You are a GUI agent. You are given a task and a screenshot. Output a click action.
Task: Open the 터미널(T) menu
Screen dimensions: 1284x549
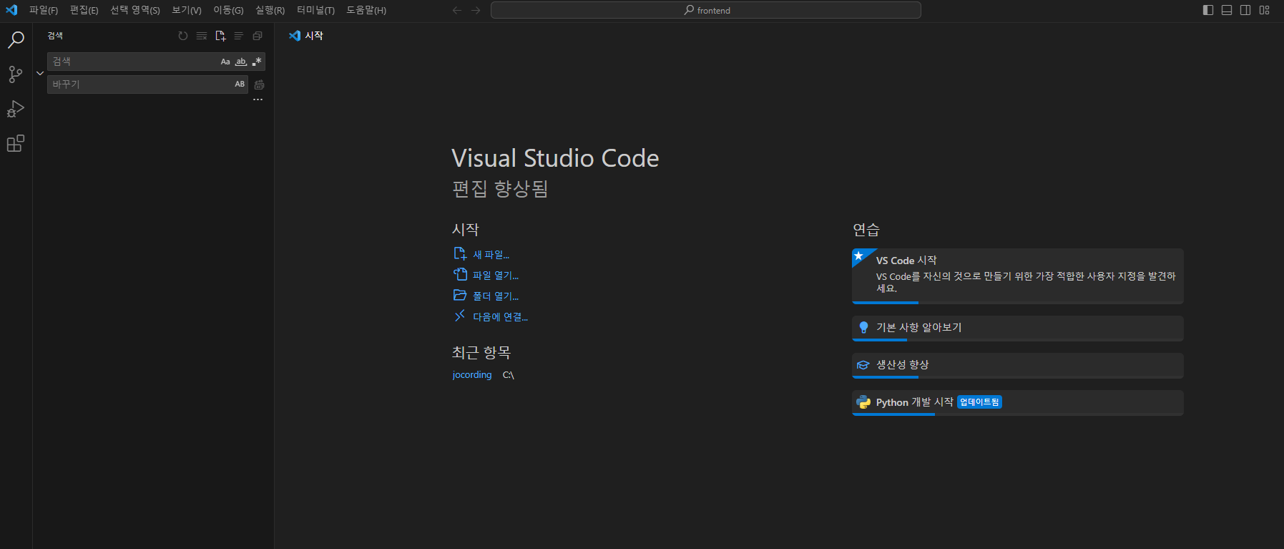315,10
